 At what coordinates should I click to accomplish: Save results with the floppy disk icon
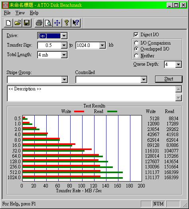pyautogui.click(x=27, y=23)
